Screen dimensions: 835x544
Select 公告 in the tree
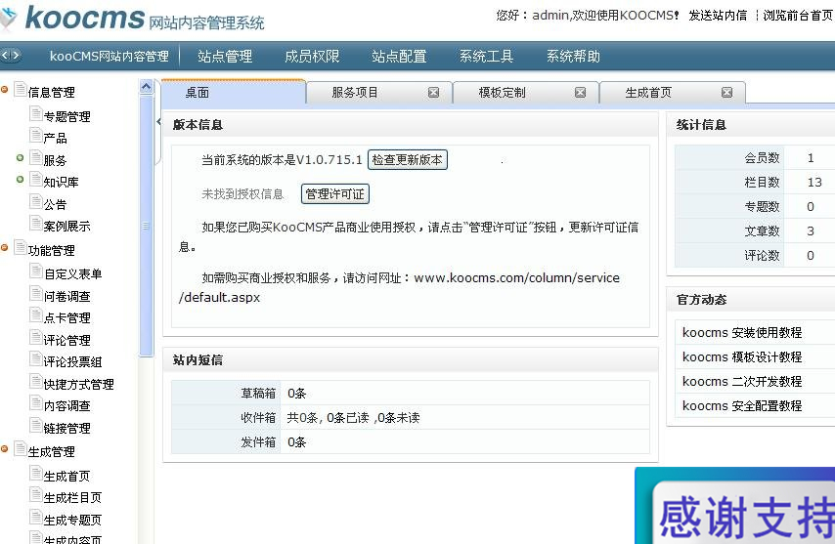point(56,204)
